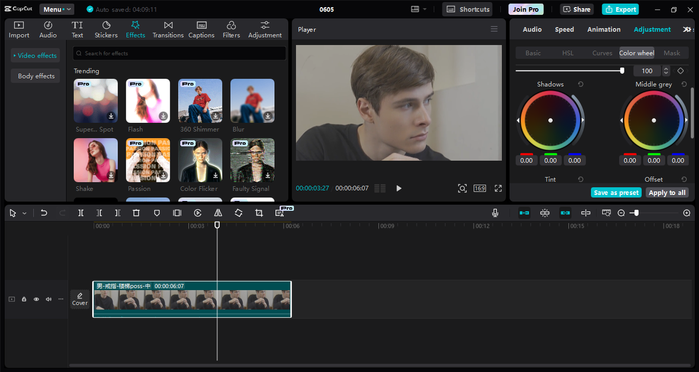Image resolution: width=699 pixels, height=372 pixels.
Task: Mute the video track audio
Action: click(x=49, y=299)
